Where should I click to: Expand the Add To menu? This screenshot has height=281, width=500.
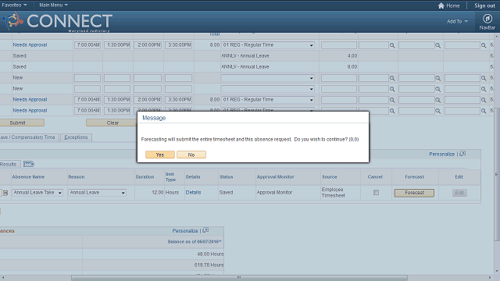pyautogui.click(x=457, y=21)
